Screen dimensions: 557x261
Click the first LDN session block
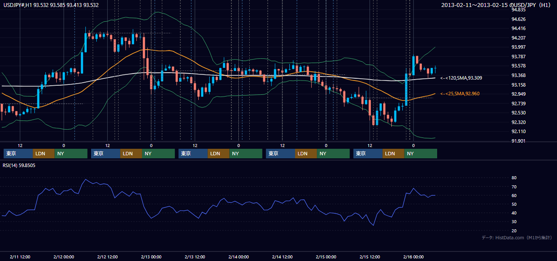point(44,154)
